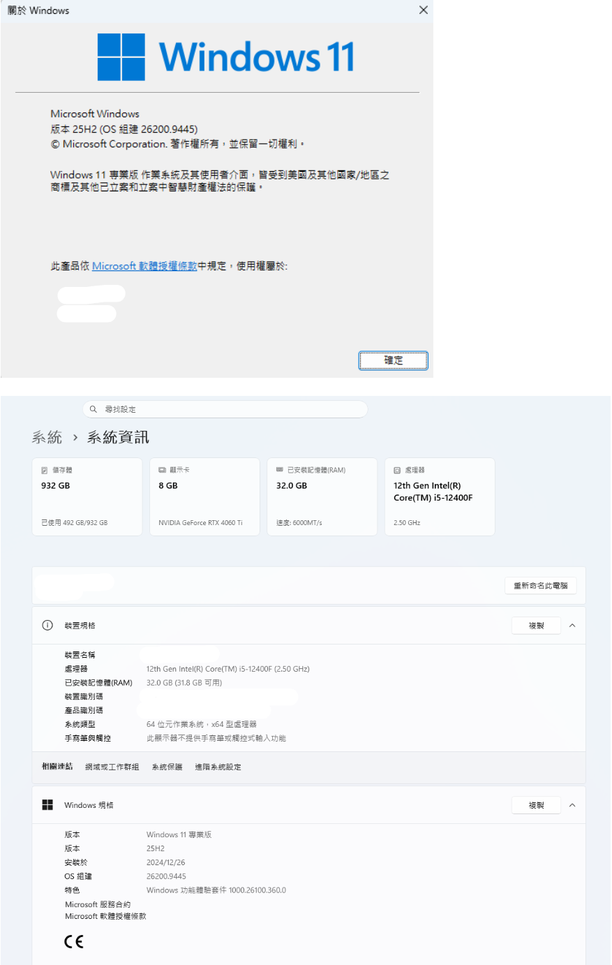
Task: Select the 手寫筆與觸控 value text
Action: [x=216, y=738]
